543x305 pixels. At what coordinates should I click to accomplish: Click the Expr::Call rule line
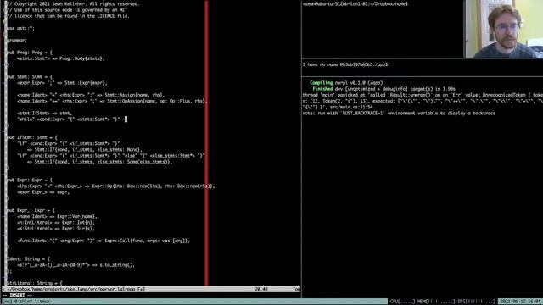click(104, 241)
